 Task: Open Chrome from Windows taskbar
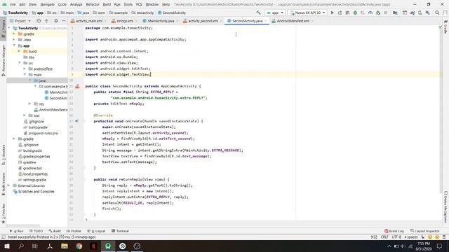79,246
